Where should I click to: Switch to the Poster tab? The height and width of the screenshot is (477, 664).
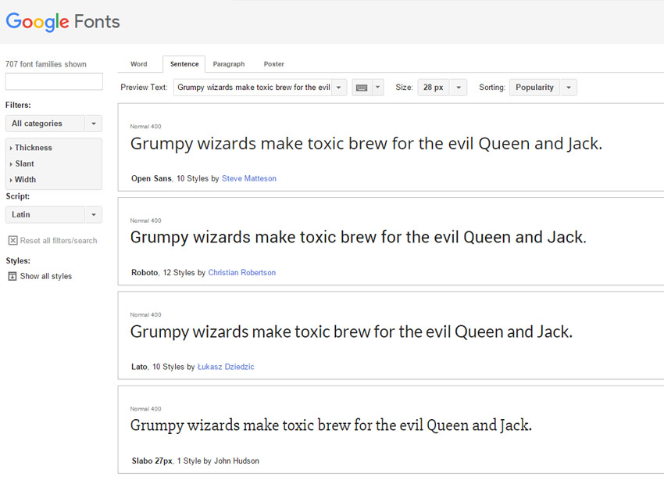point(274,64)
